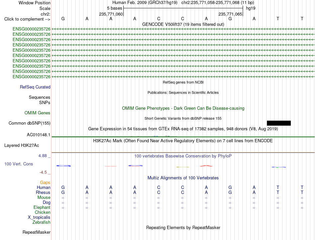This screenshot has height=240, width=315.
Task: Select the Chicken species row label
Action: [42, 212]
